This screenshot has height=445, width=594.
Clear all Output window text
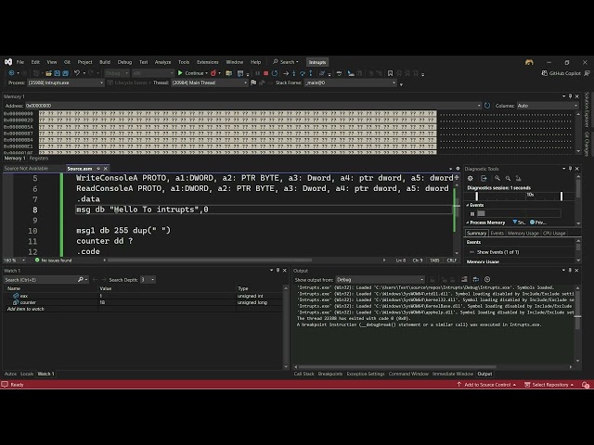point(464,279)
